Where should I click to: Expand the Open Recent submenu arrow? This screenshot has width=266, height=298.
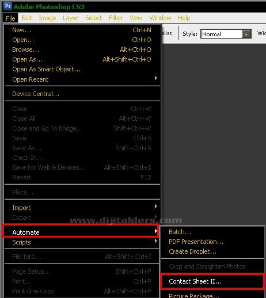(156, 78)
